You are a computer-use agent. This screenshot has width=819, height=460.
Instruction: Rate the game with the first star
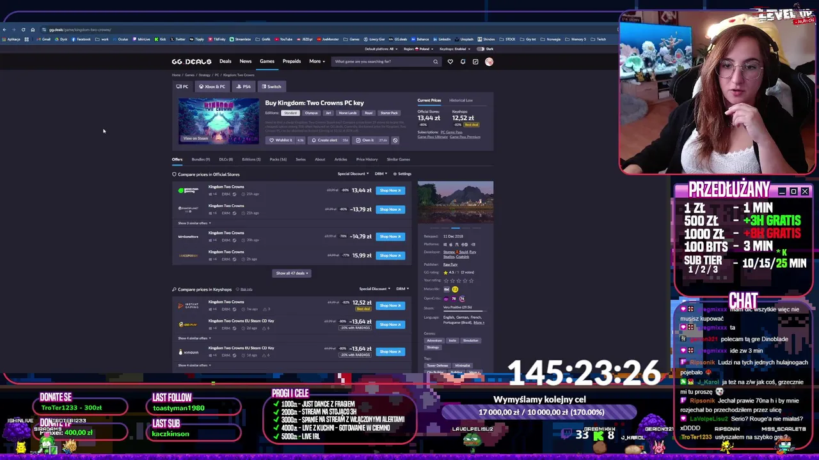pyautogui.click(x=446, y=280)
